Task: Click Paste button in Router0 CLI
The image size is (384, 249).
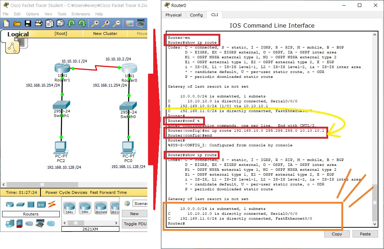Action: (x=365, y=234)
